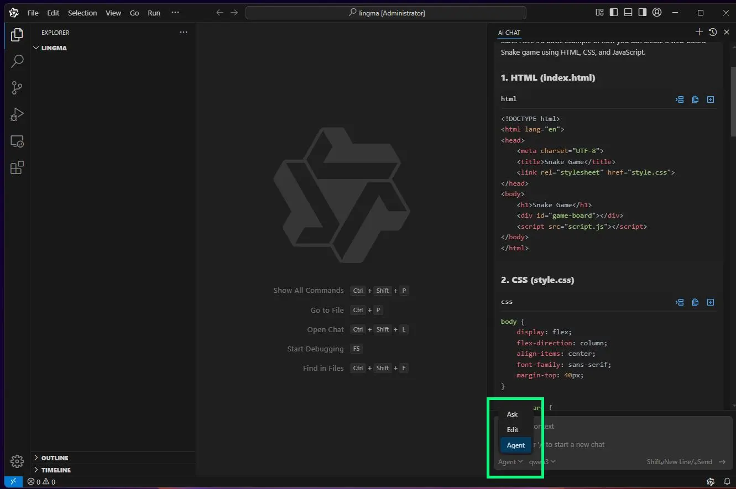Toggle the primary side bar visibility
Screen dimensions: 736x489
point(614,13)
